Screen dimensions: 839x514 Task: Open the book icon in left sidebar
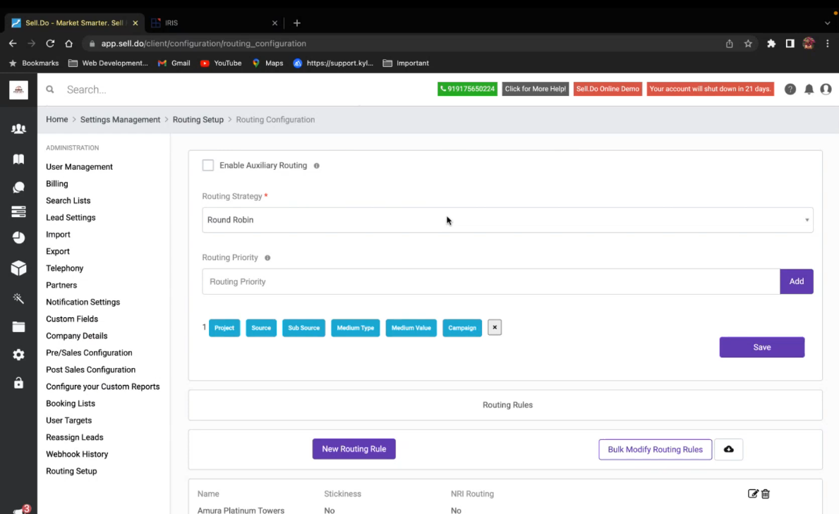pos(19,159)
